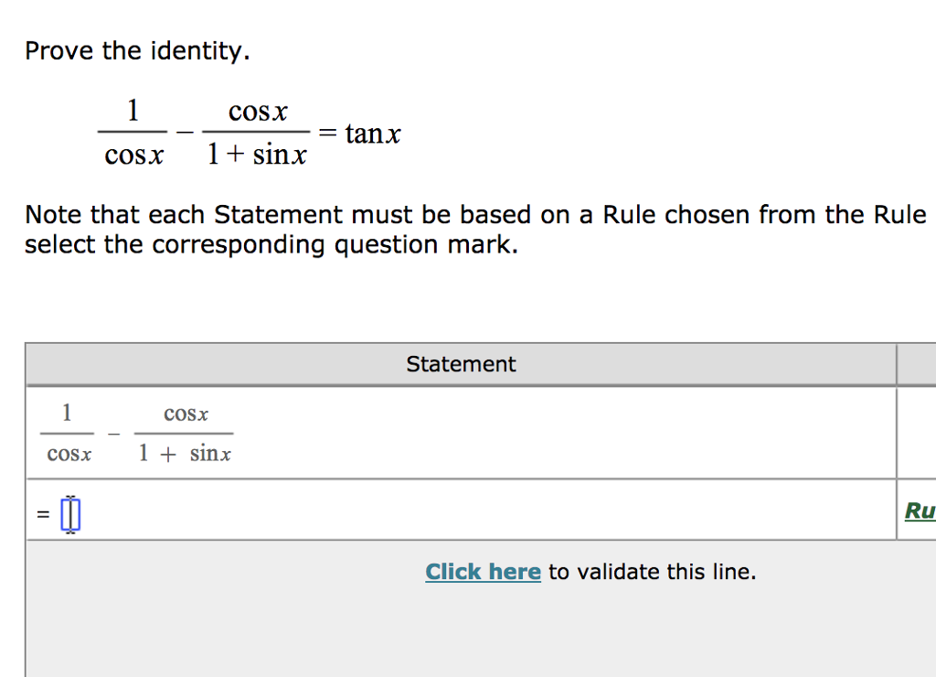The height and width of the screenshot is (677, 936).
Task: Click the equals sign before the input box
Action: pyautogui.click(x=42, y=513)
